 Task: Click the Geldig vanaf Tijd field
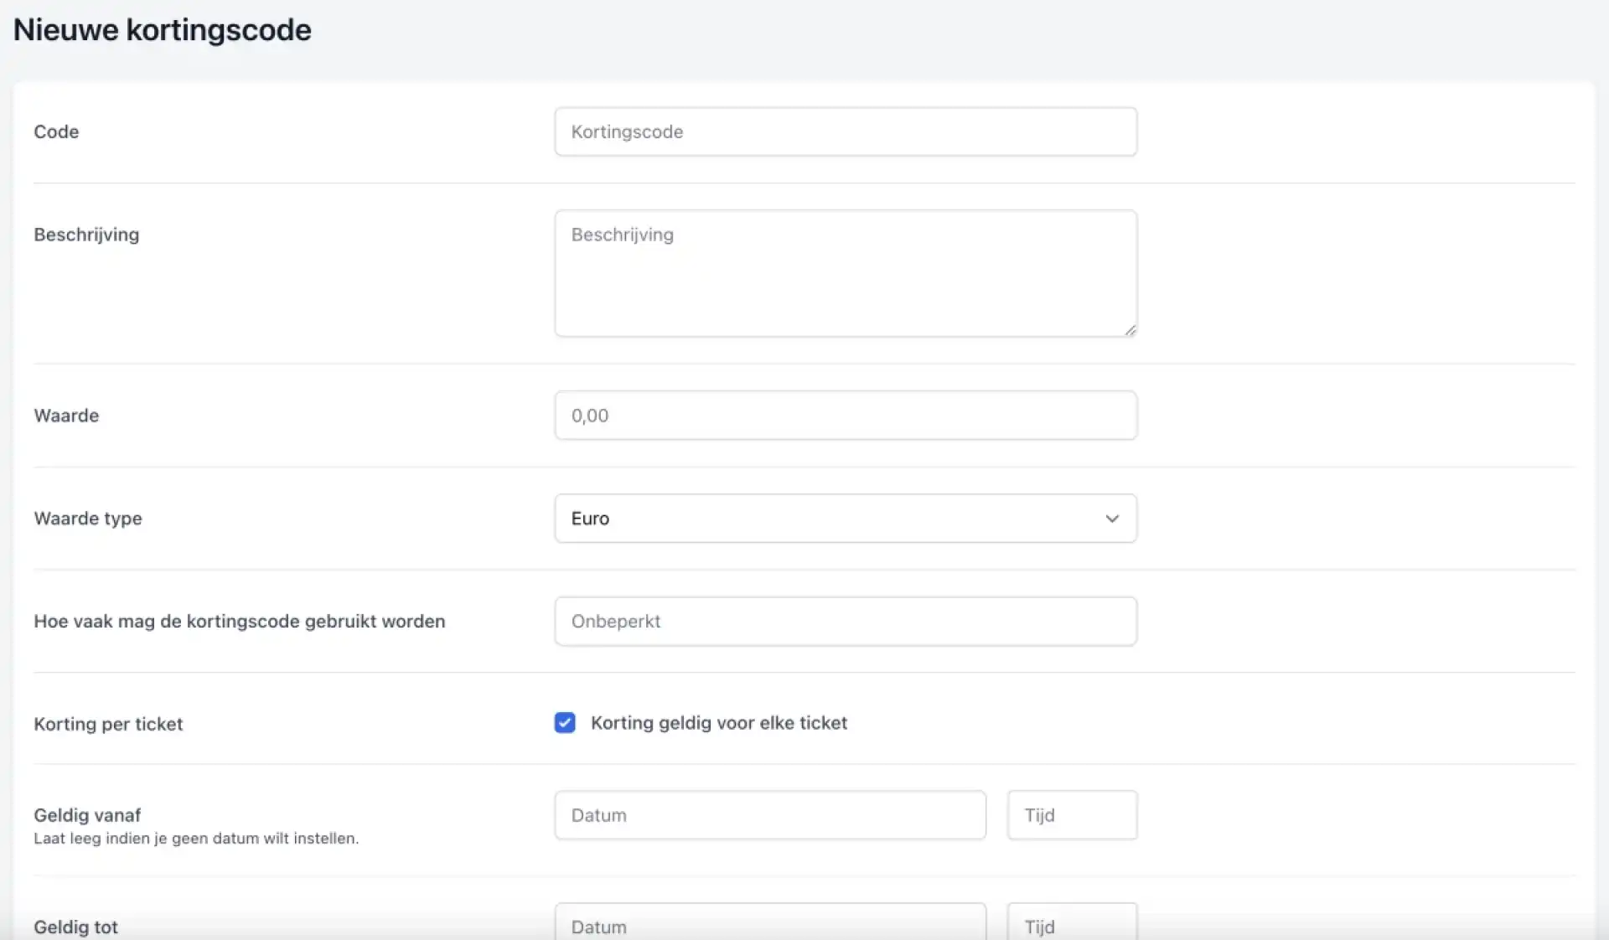[1072, 815]
